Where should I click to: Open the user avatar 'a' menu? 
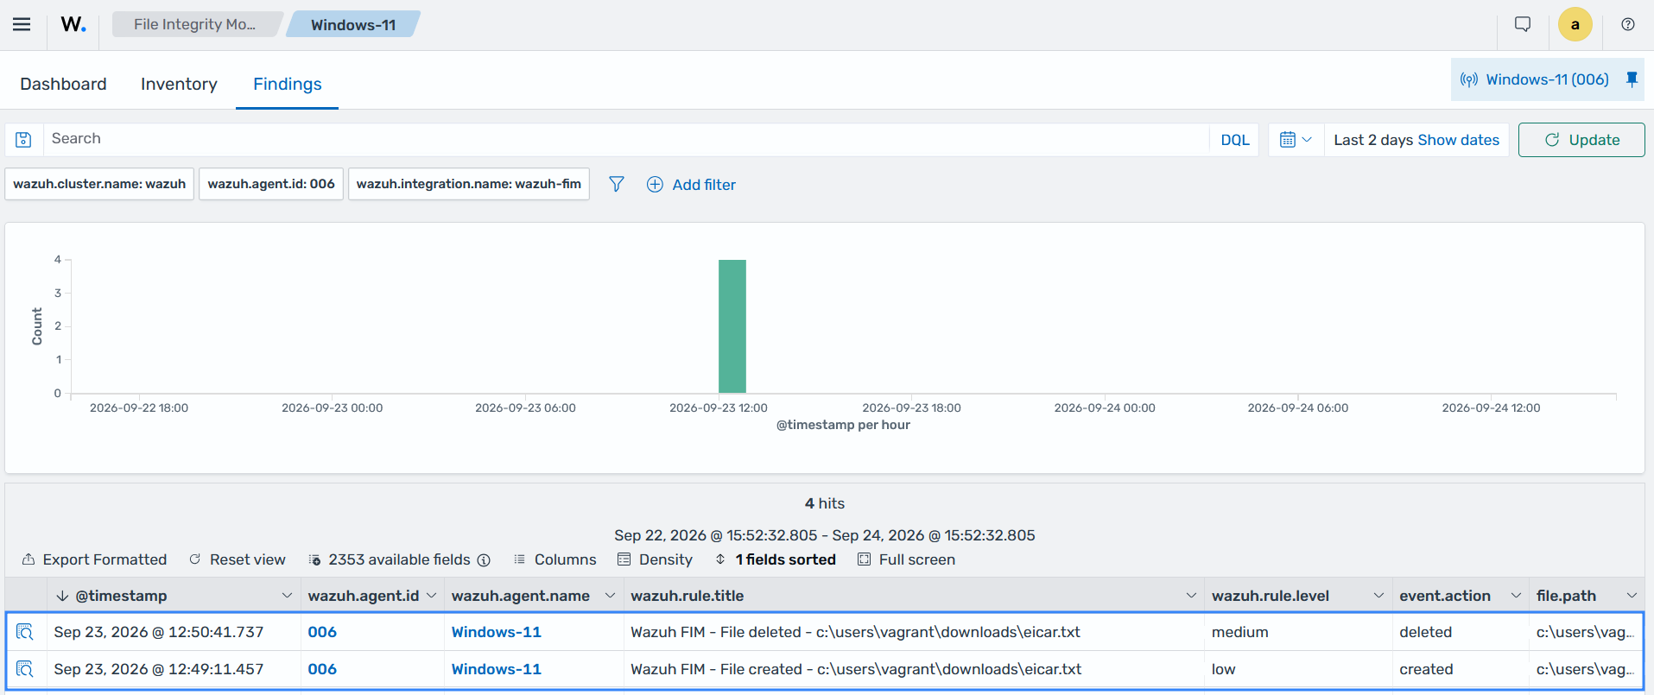point(1575,24)
